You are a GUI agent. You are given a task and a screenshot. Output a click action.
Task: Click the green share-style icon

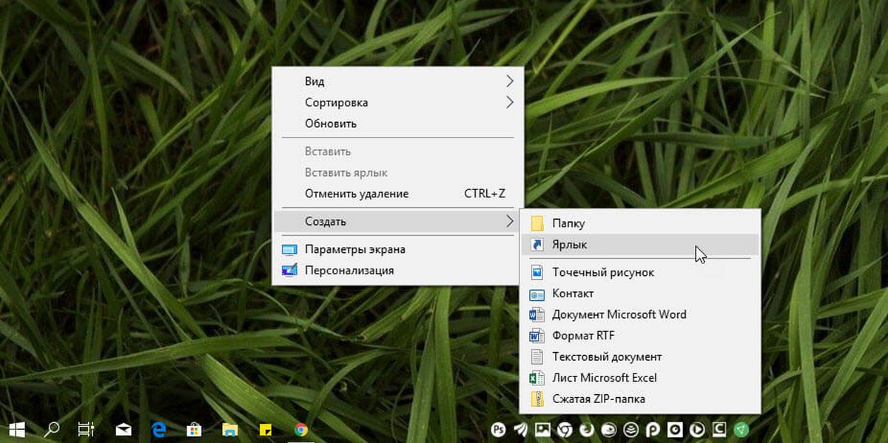tap(741, 429)
